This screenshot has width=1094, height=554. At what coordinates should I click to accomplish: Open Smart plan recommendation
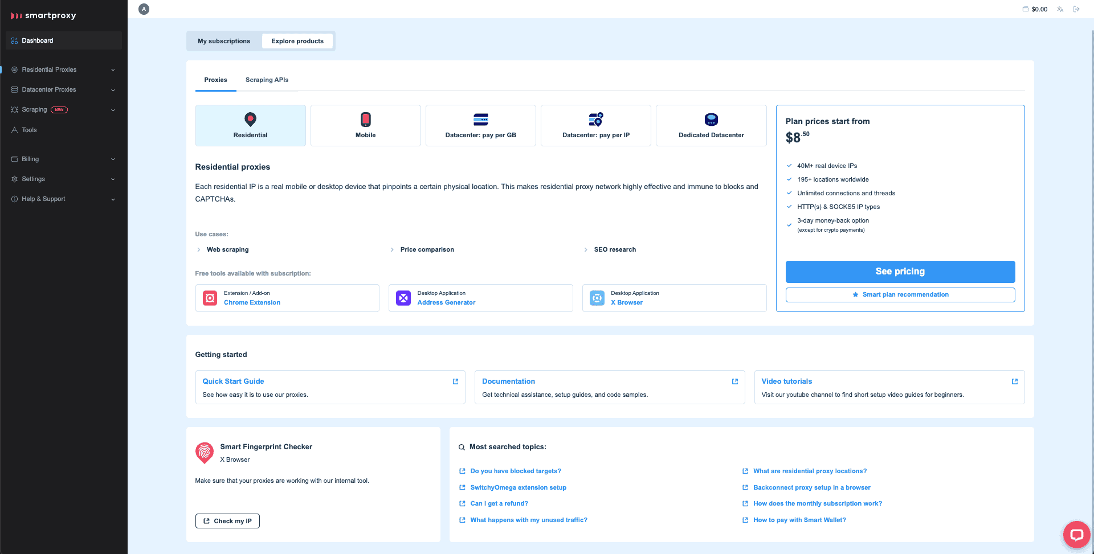pos(900,294)
